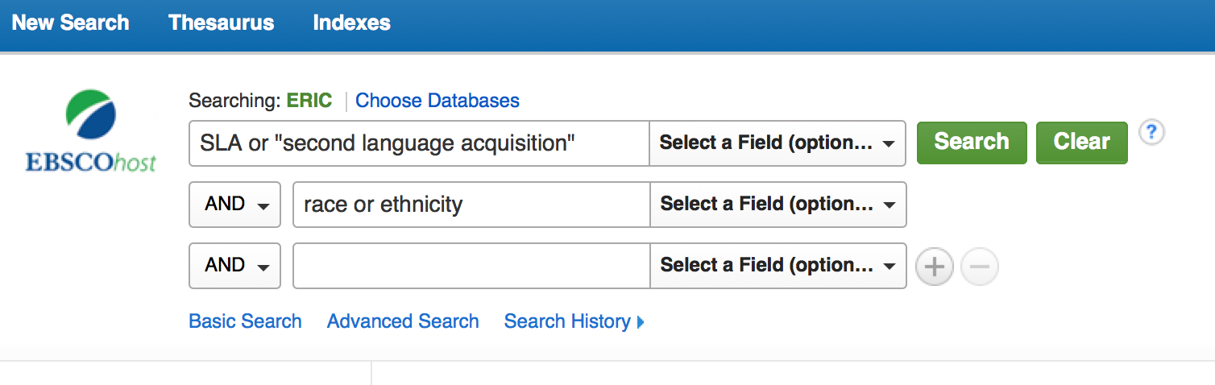1215x385 pixels.
Task: Add a search row with plus icon
Action: tap(935, 267)
